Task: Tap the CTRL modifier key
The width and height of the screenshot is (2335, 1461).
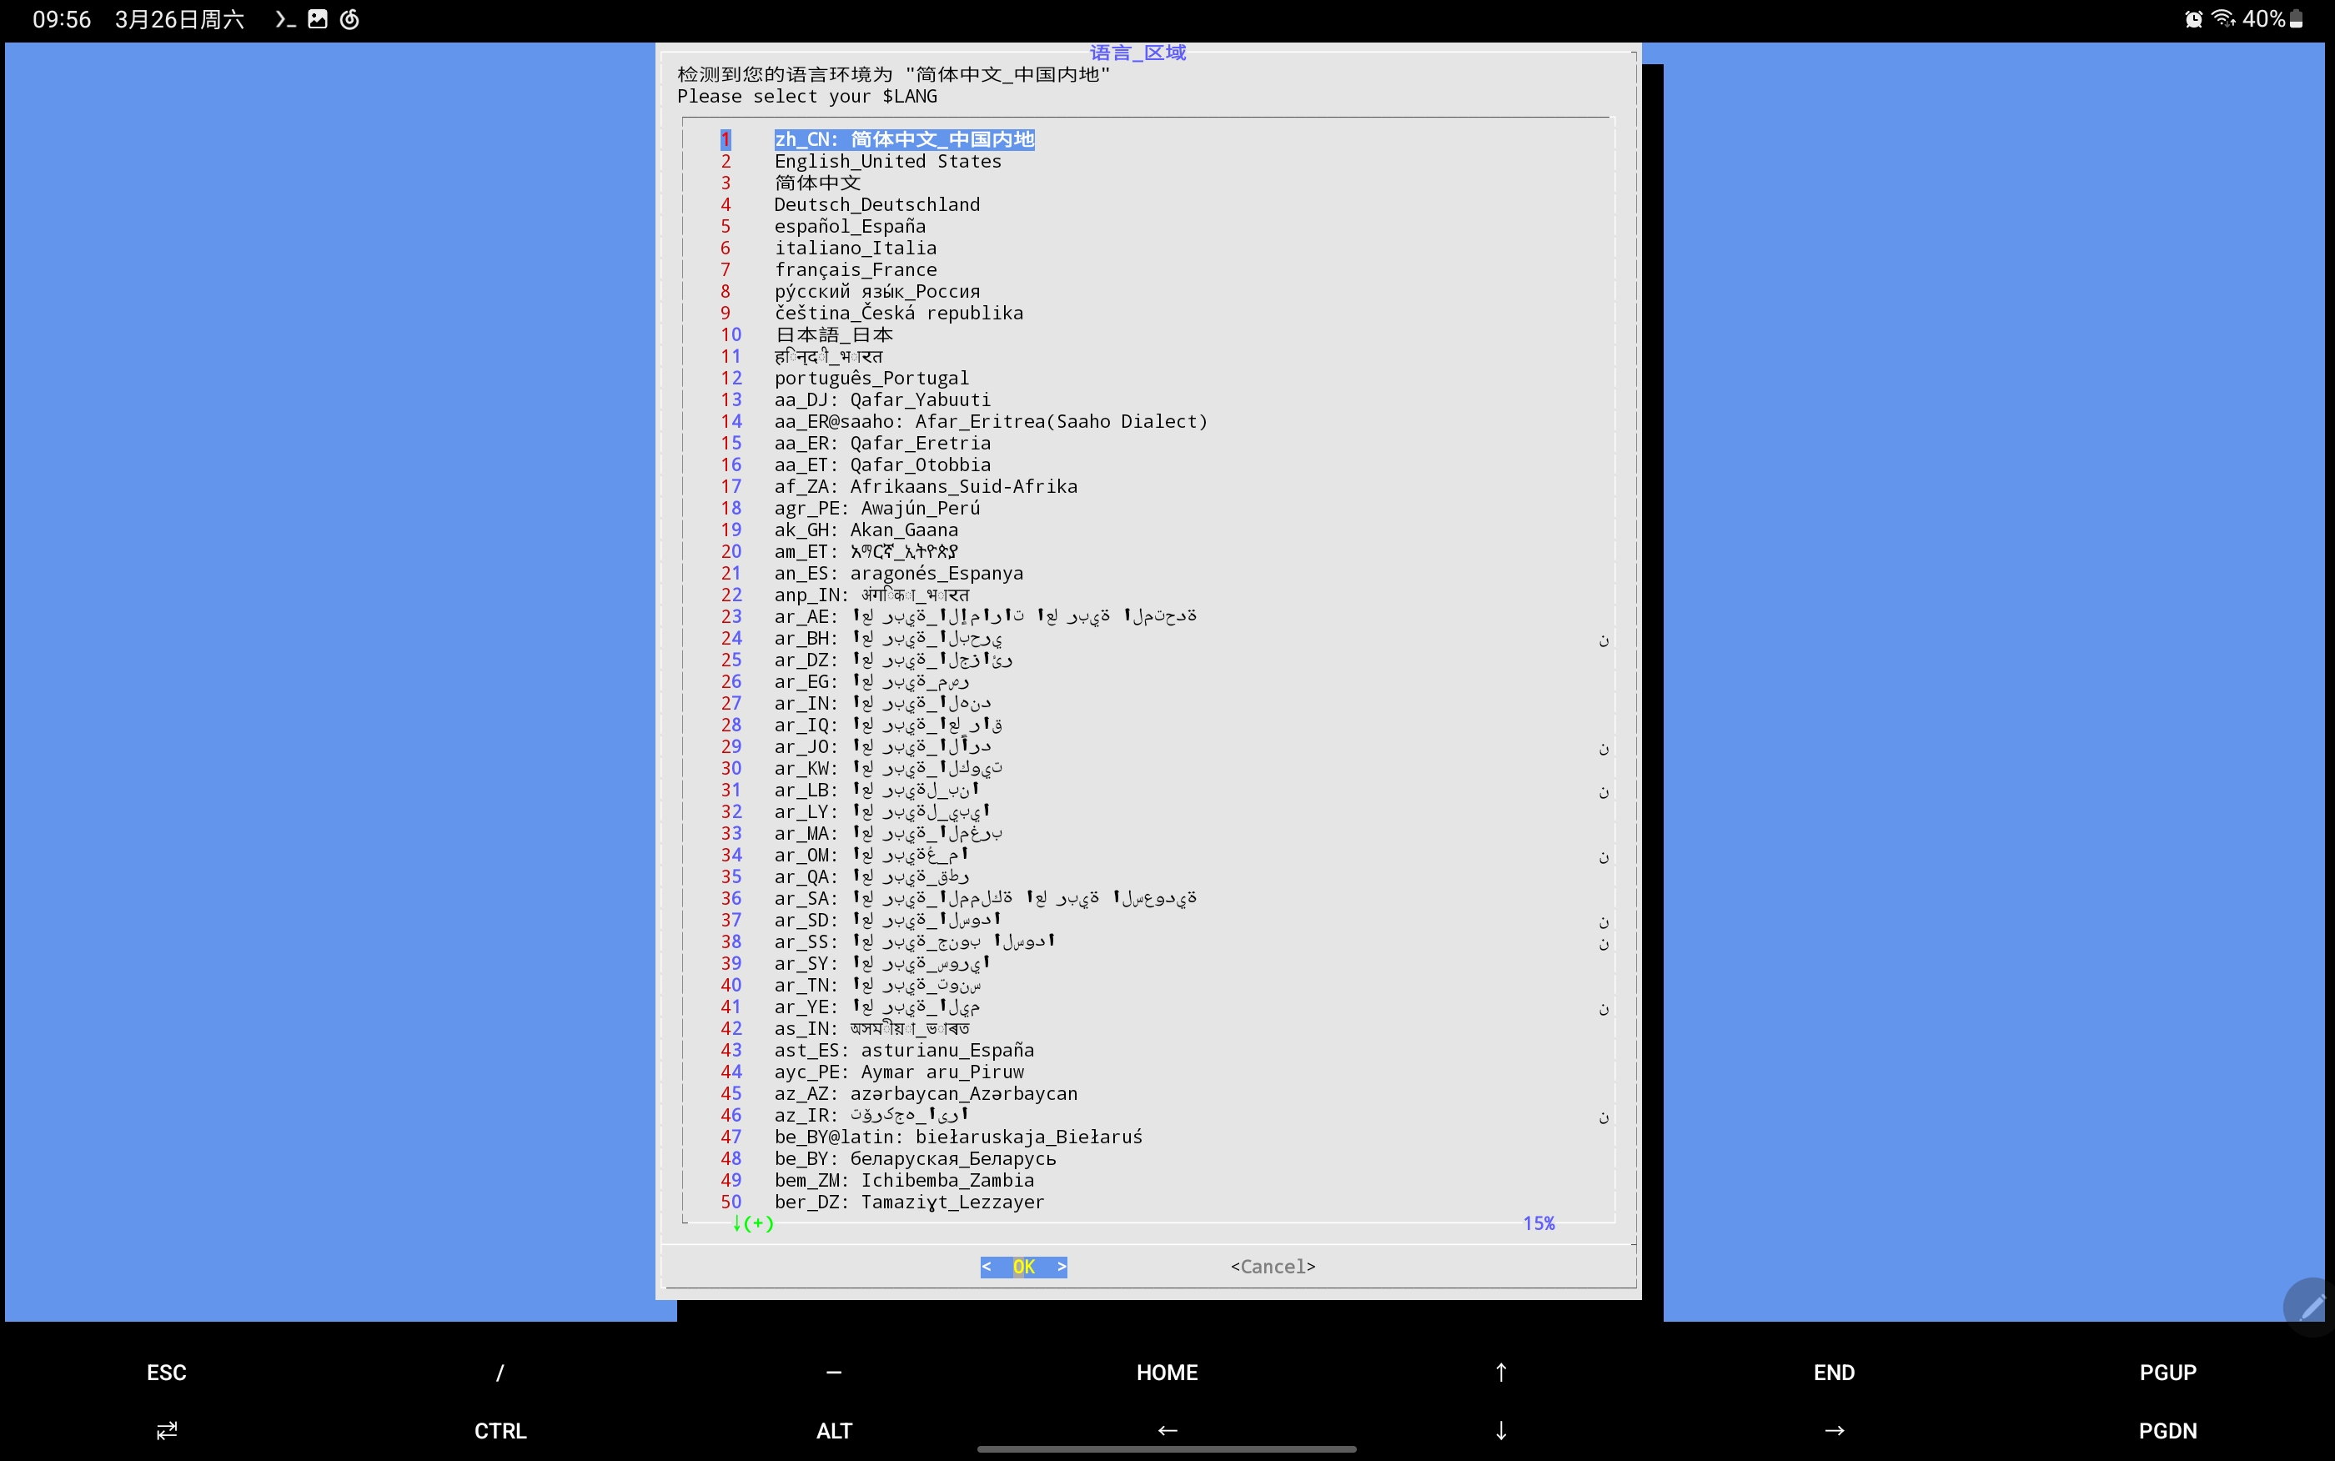Action: pos(500,1431)
